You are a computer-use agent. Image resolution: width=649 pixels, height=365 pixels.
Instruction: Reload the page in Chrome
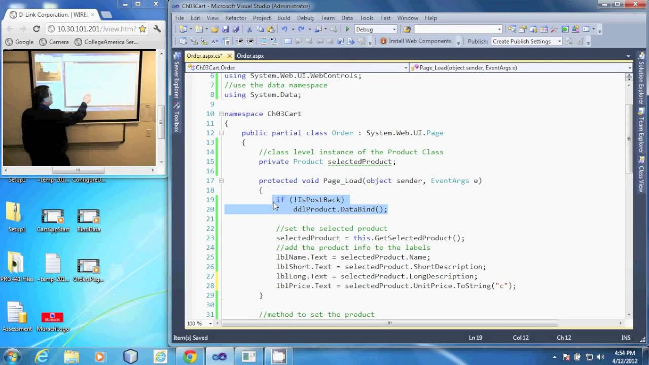click(x=37, y=29)
